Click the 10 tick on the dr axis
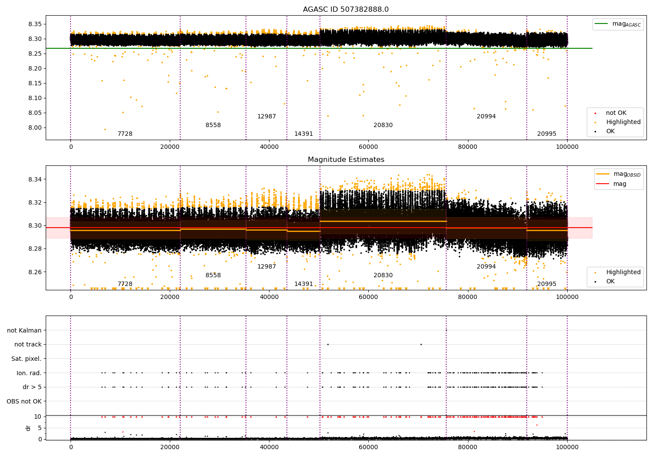Image resolution: width=653 pixels, height=457 pixels. click(38, 417)
